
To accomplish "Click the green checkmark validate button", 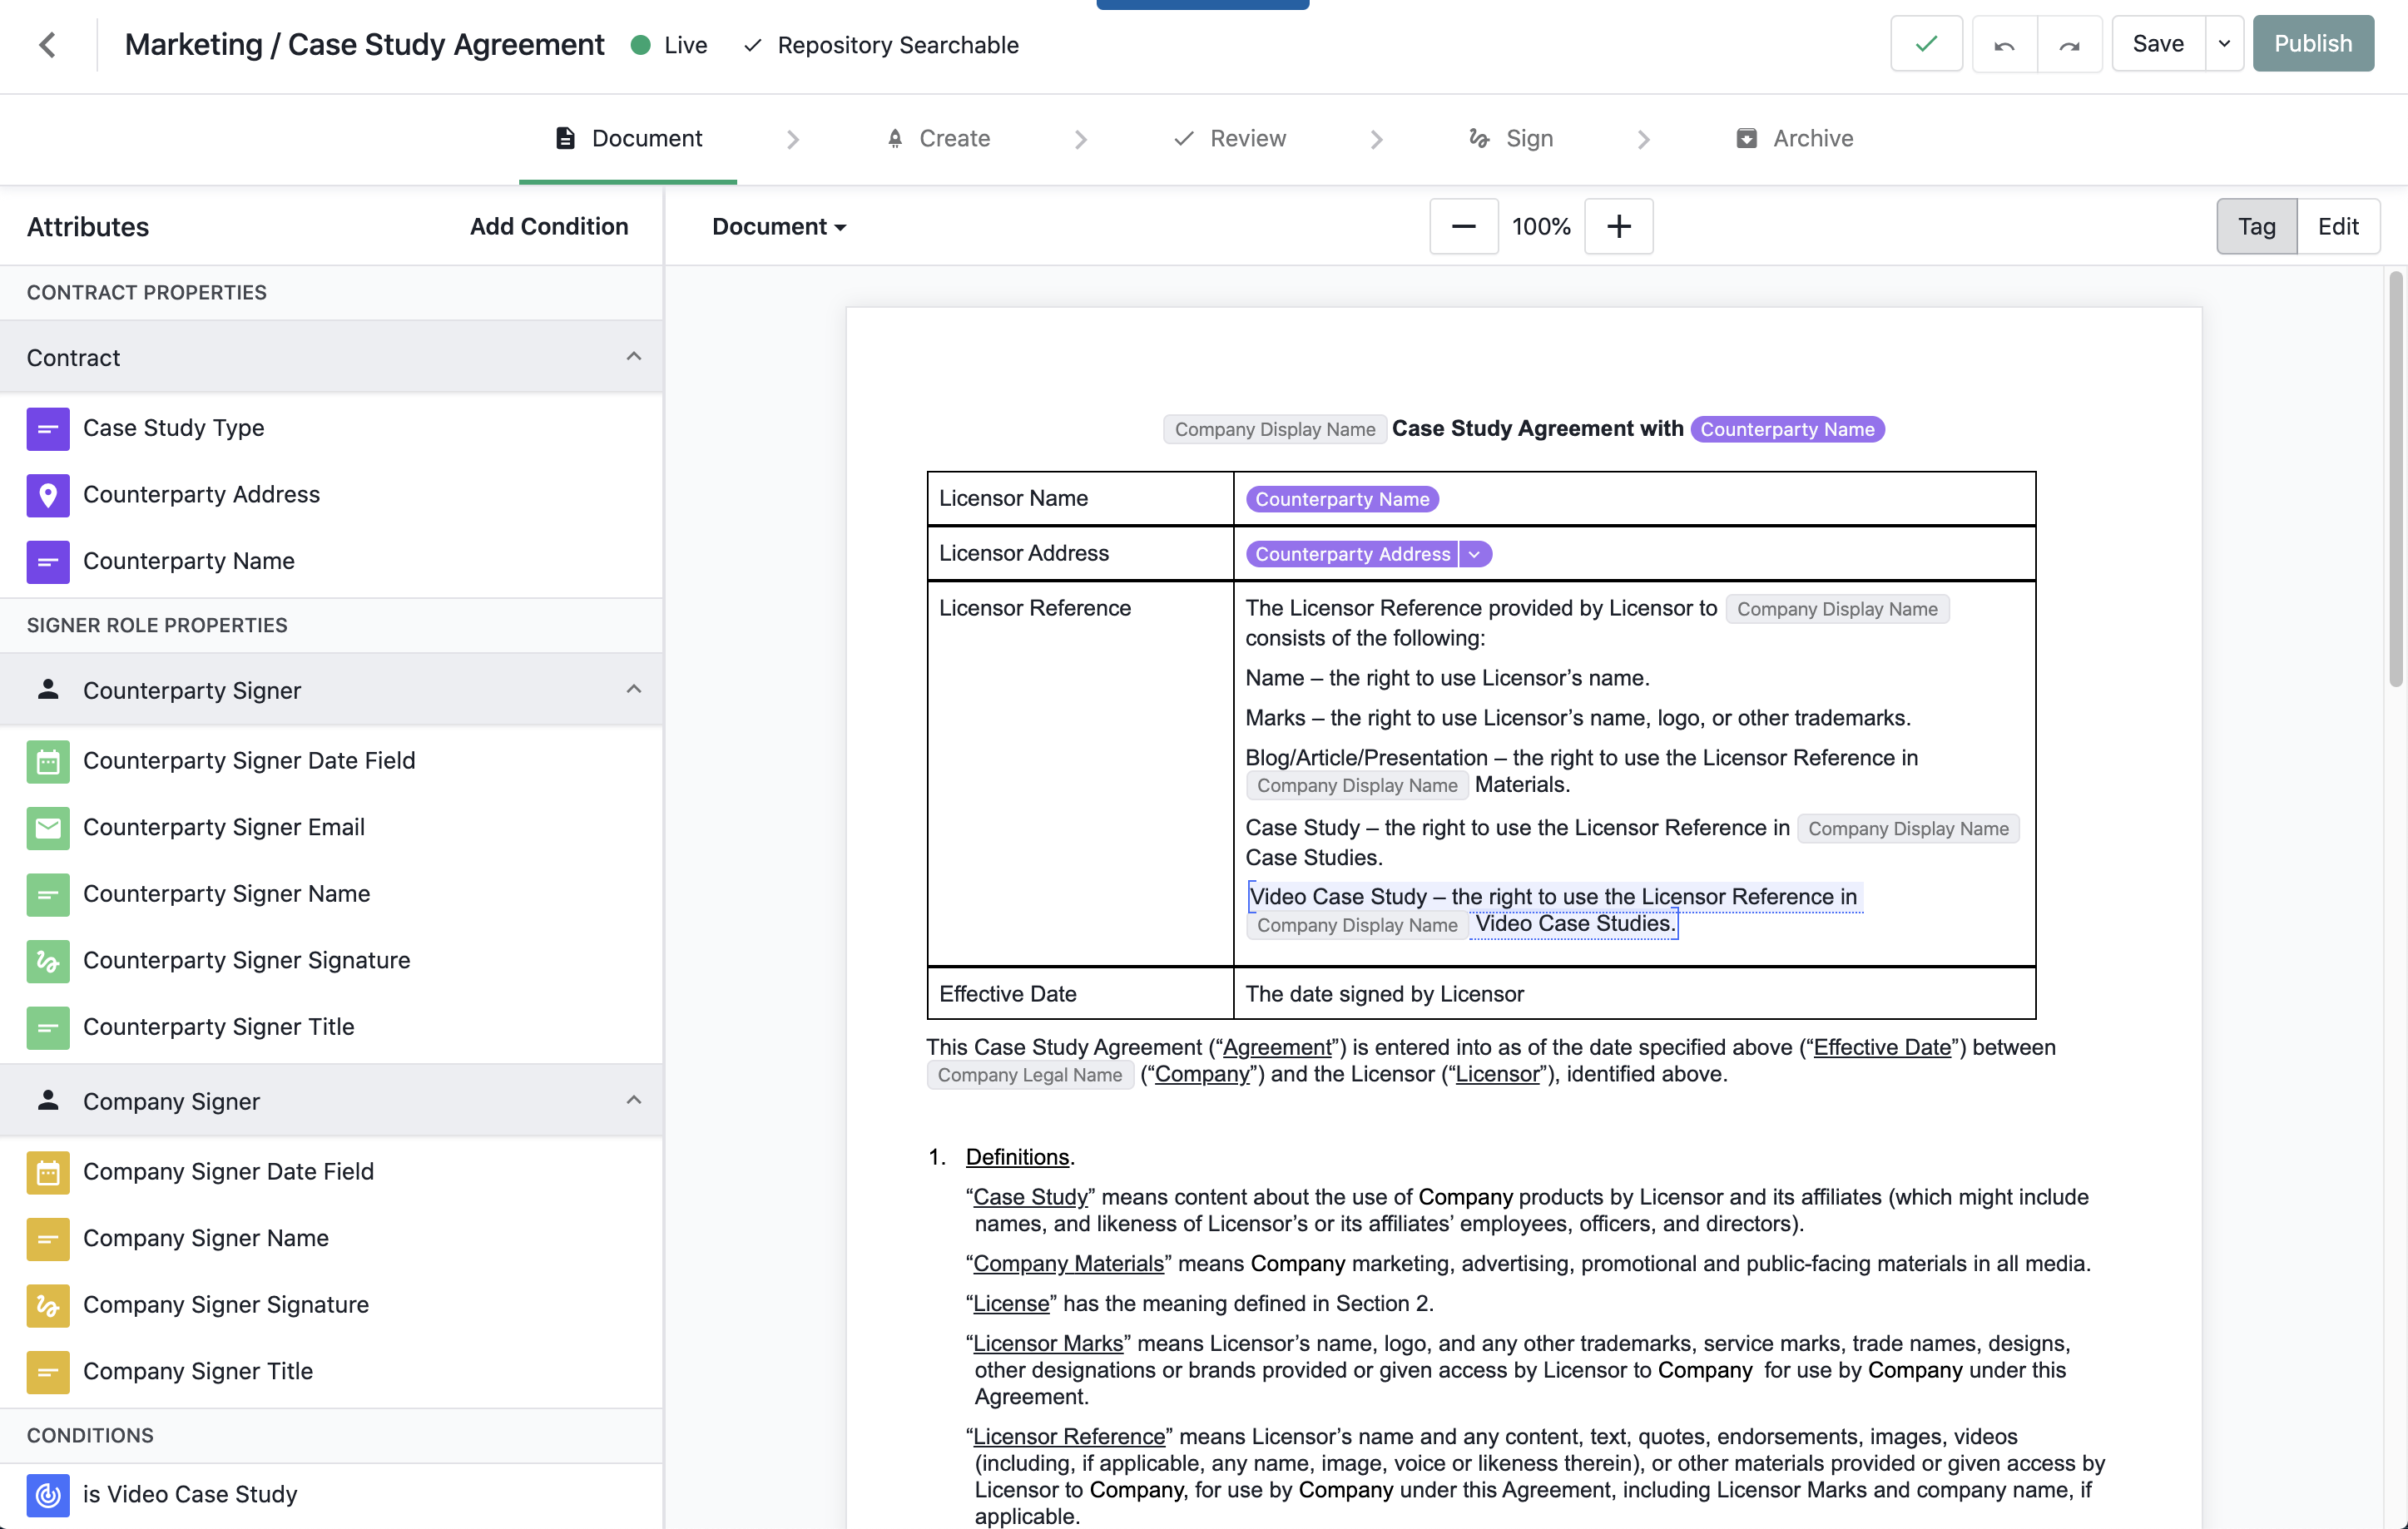I will [x=1926, y=44].
